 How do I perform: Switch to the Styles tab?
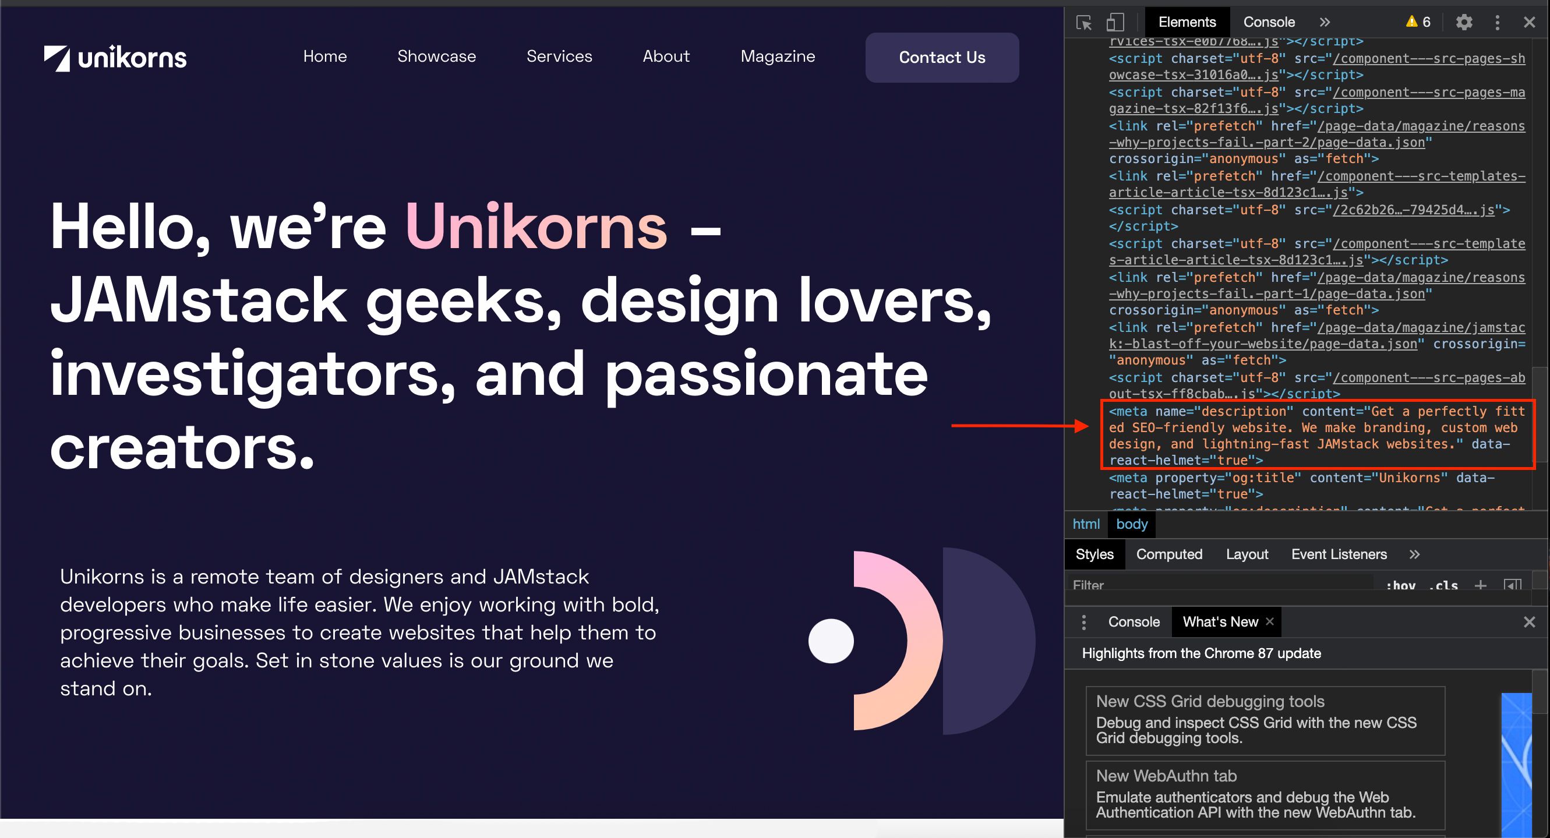tap(1094, 554)
